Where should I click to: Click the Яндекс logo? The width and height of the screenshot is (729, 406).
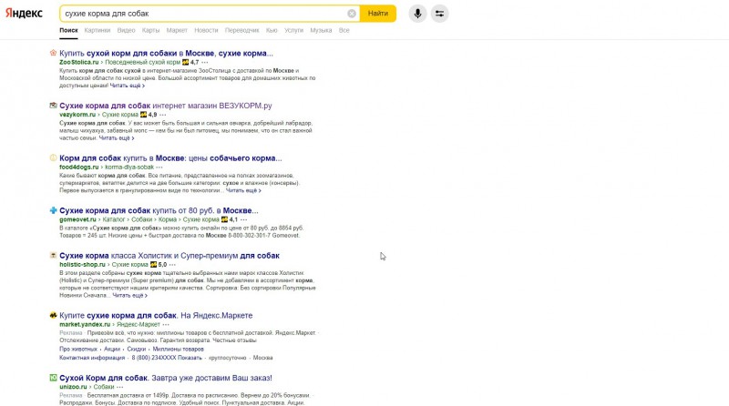(24, 14)
